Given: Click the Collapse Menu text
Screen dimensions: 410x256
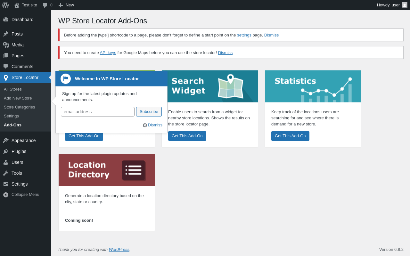Looking at the screenshot, I should [25, 195].
